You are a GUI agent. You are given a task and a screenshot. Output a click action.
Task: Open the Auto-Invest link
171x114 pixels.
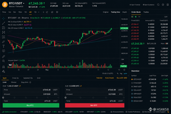click(110, 78)
